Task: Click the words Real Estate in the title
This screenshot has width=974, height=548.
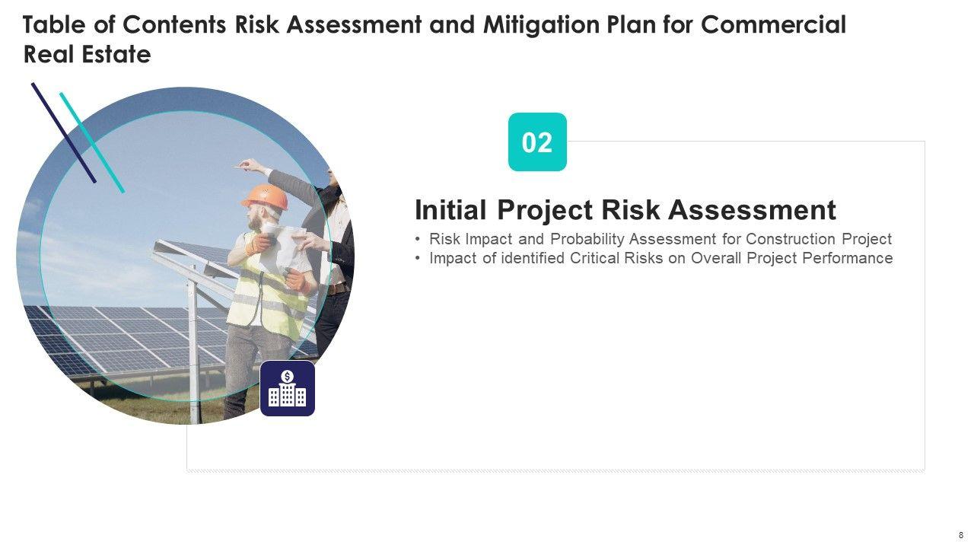Action: pos(88,55)
